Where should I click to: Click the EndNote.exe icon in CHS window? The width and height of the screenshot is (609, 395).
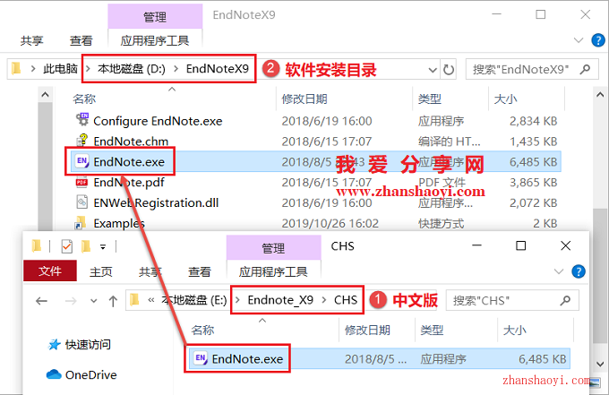(x=201, y=358)
